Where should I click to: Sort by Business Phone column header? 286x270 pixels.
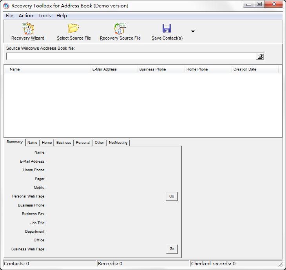click(161, 69)
